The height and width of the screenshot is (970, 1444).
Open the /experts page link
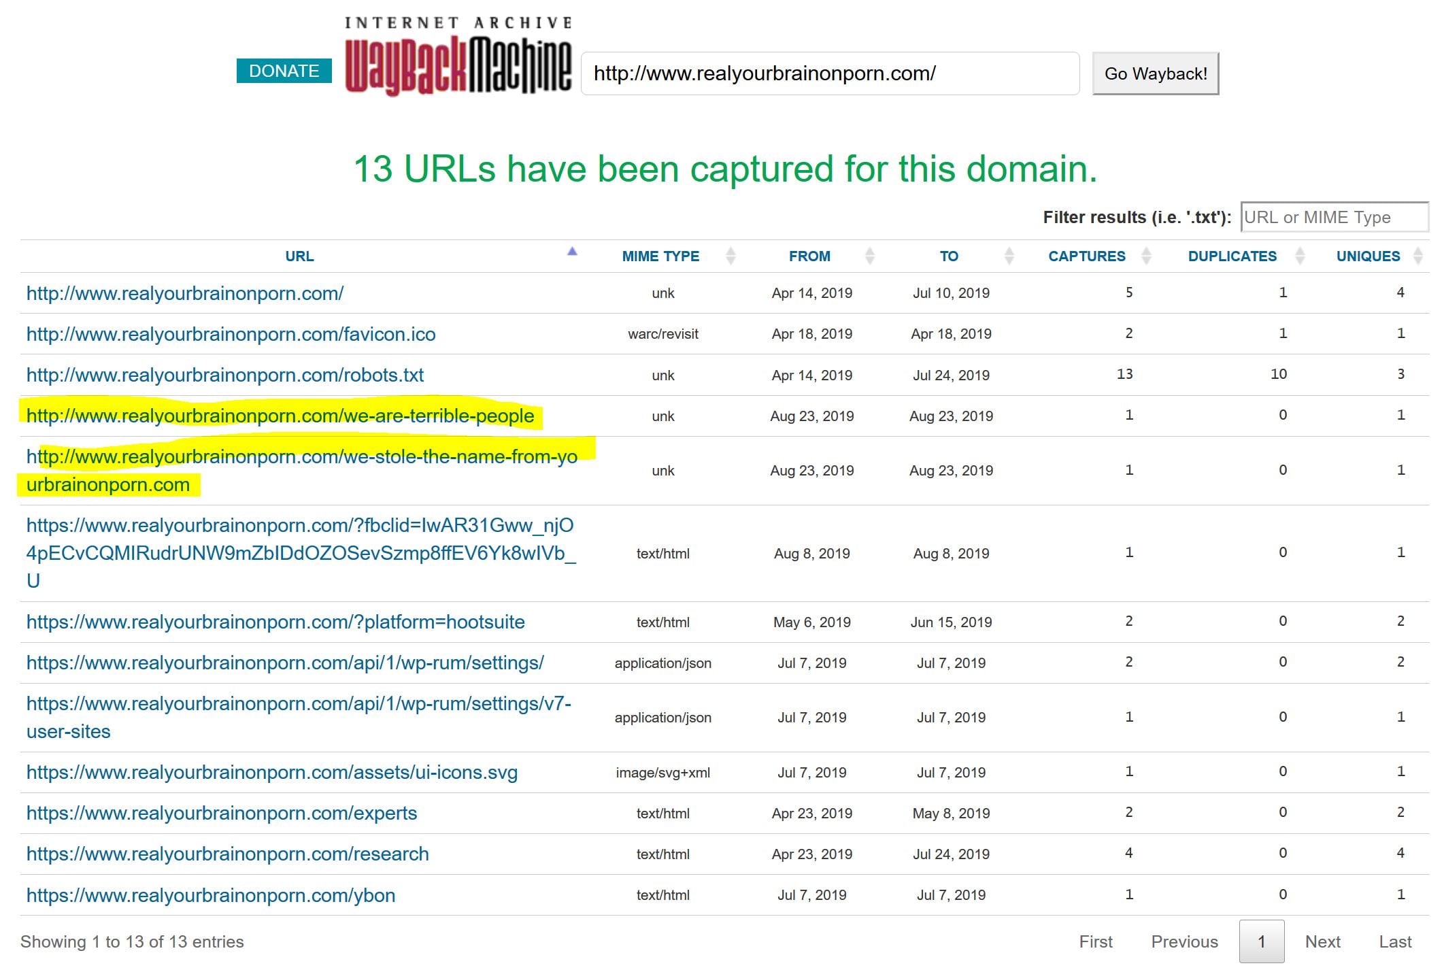click(x=221, y=814)
